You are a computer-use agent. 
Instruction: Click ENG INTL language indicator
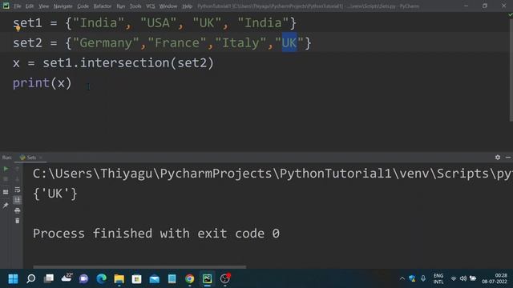point(438,278)
